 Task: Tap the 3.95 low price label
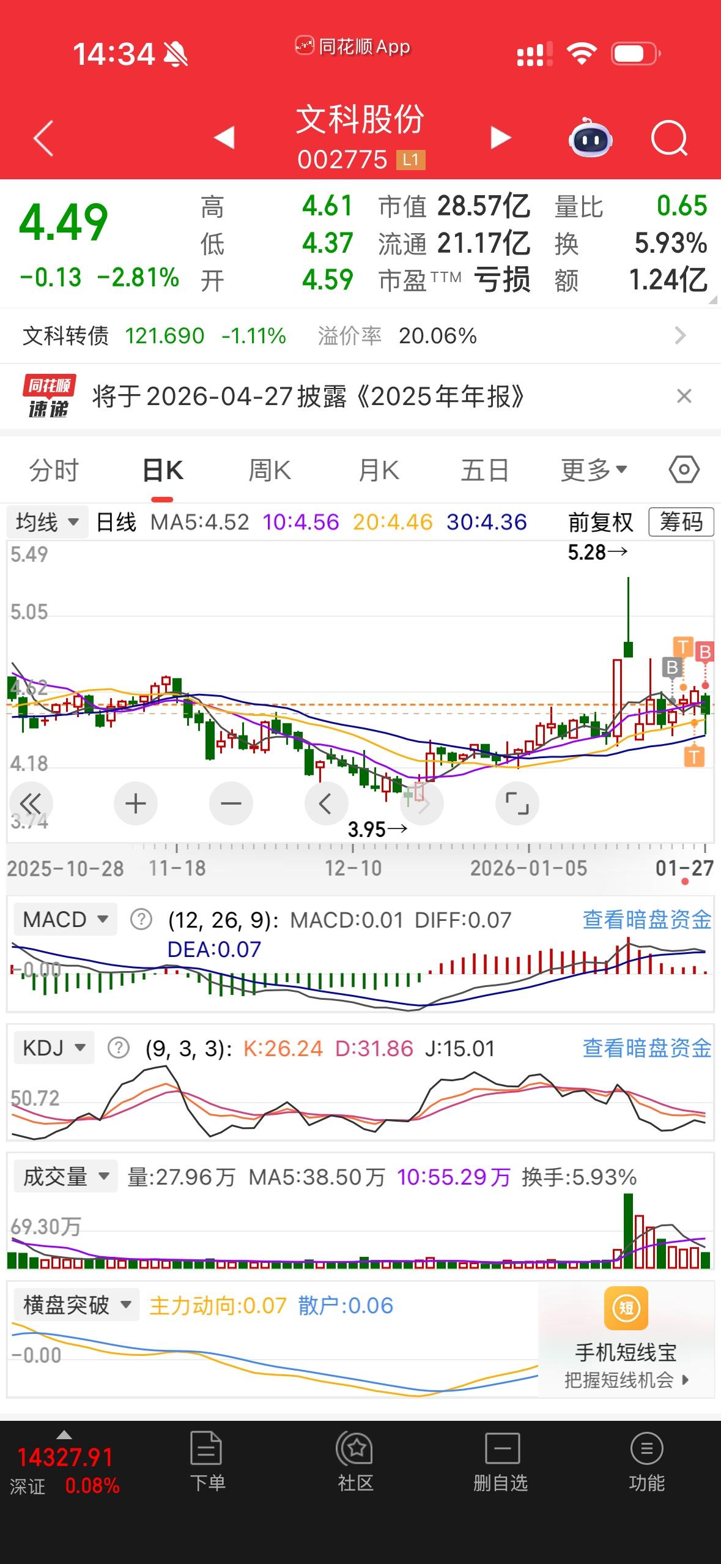377,830
